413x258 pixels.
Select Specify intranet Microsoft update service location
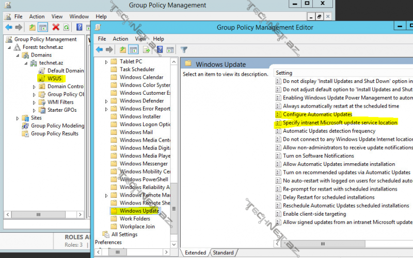pyautogui.click(x=340, y=123)
